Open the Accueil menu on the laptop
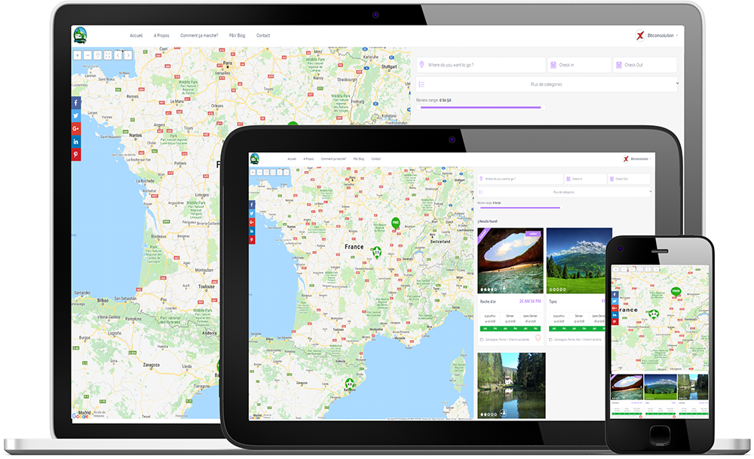Screen dimensions: 754x459 (x=136, y=35)
